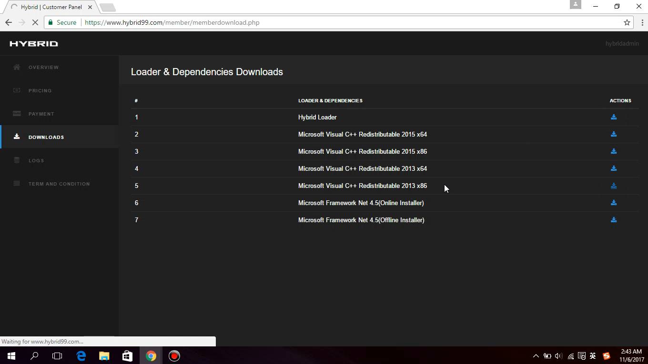Download the Hybrid Loader file
The width and height of the screenshot is (648, 364).
point(614,117)
